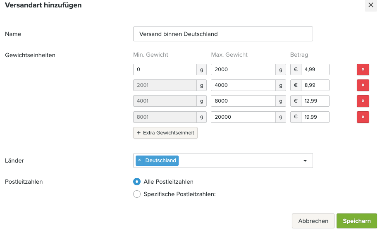Add an Extra Gewichtseinheit row
This screenshot has width=380, height=230.
(165, 133)
